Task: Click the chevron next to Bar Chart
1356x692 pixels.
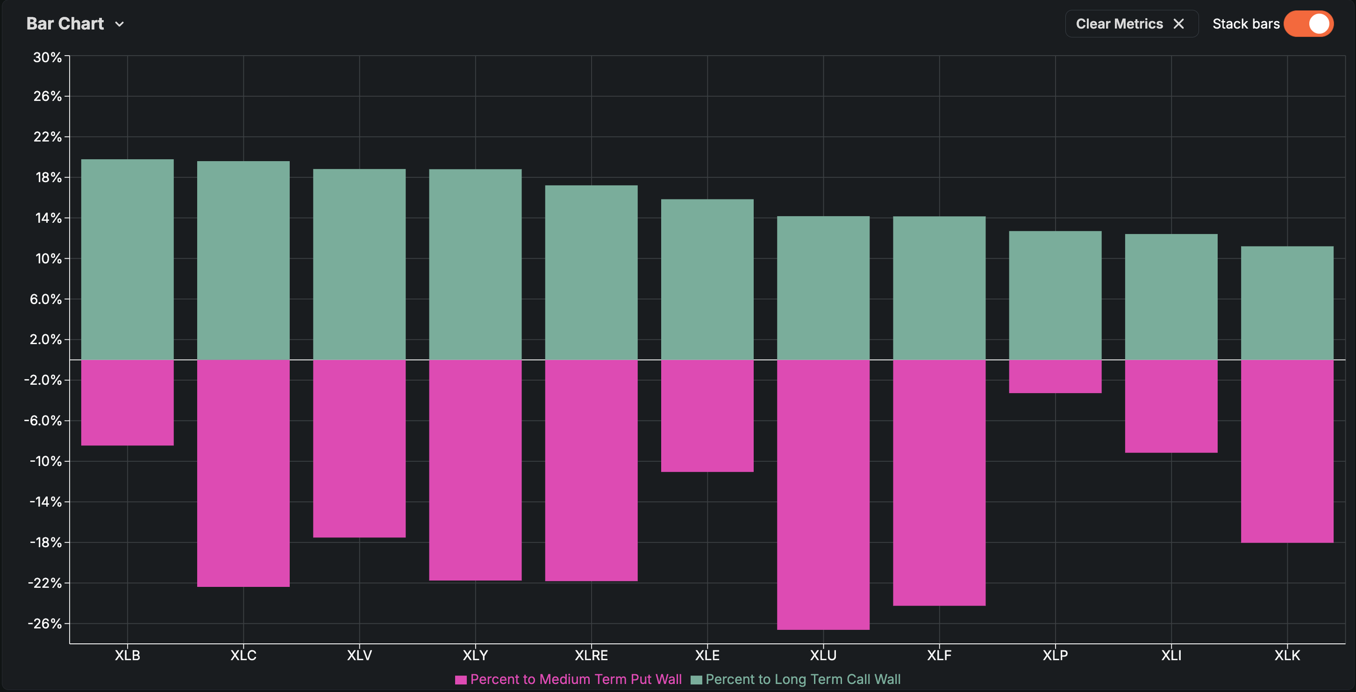Action: pos(120,24)
